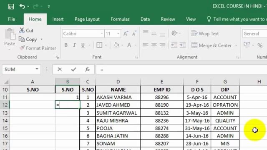This screenshot has height=150, width=267.
Task: Click the Select All corner triangle
Action: click(6, 82)
